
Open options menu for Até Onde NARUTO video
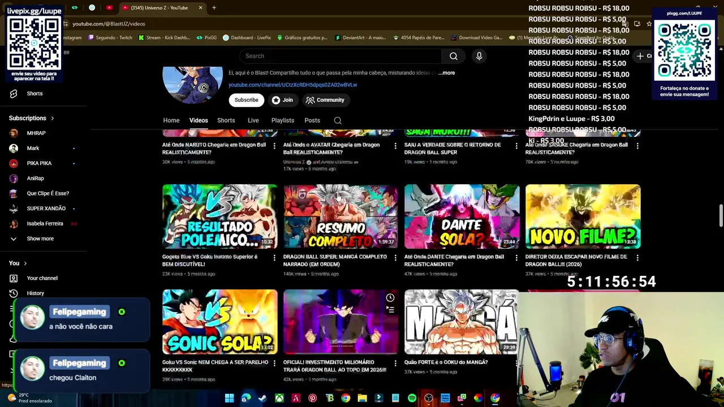(x=274, y=146)
